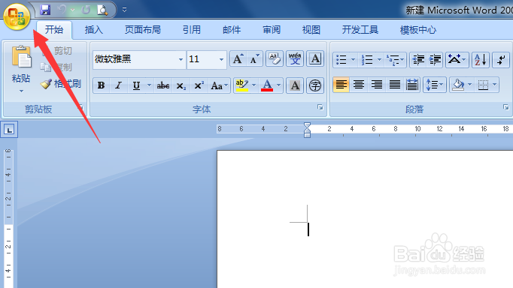Open the underline style dropdown arrow
Viewport: 513px width, 288px height.
pos(149,85)
